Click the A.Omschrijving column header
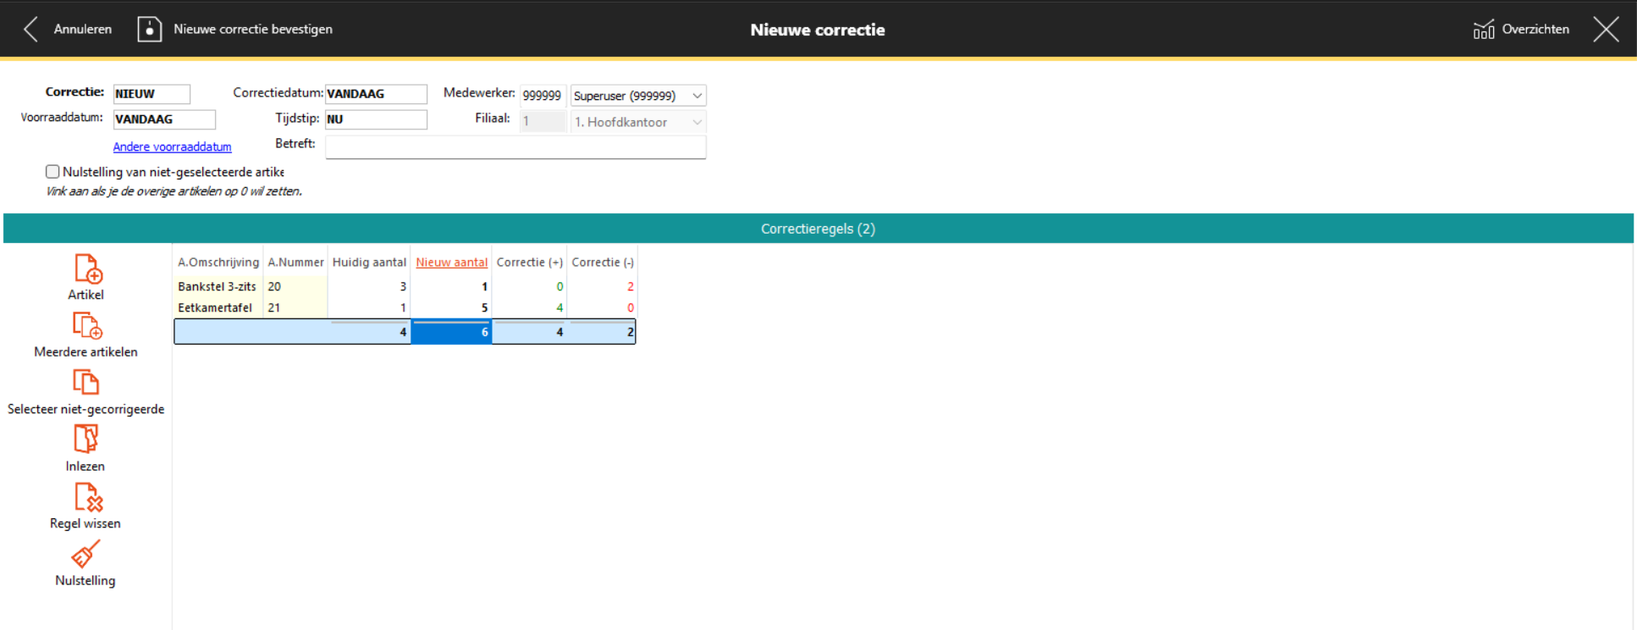 (218, 262)
